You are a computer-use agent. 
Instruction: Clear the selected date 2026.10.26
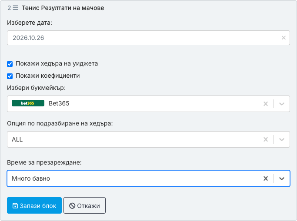click(x=284, y=38)
